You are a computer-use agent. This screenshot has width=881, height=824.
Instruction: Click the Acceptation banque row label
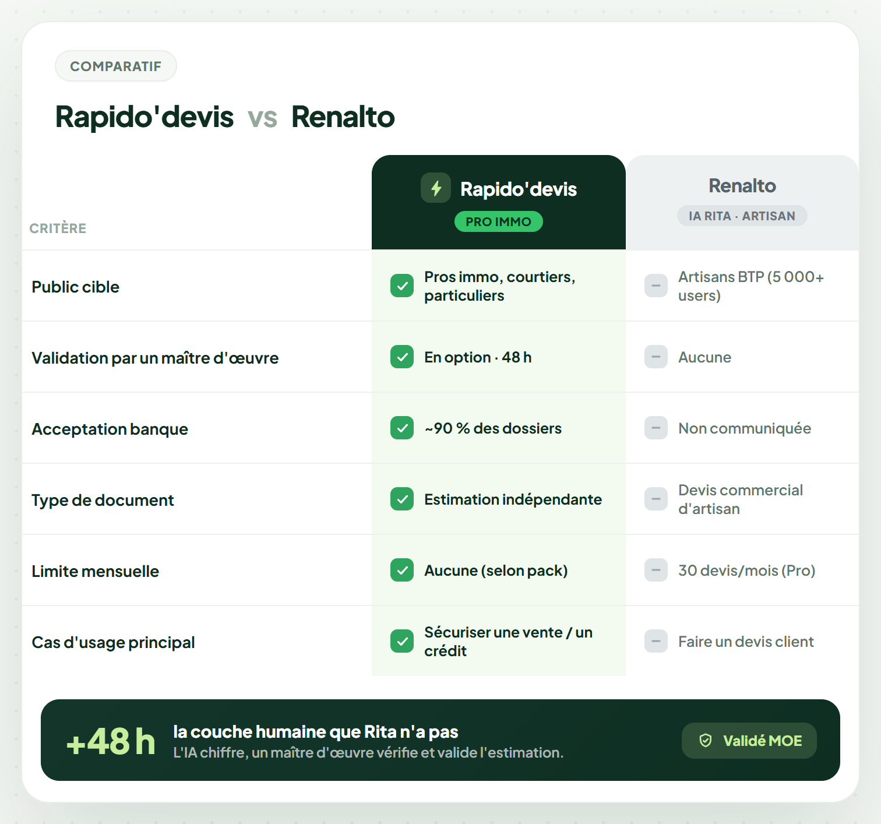pyautogui.click(x=110, y=429)
